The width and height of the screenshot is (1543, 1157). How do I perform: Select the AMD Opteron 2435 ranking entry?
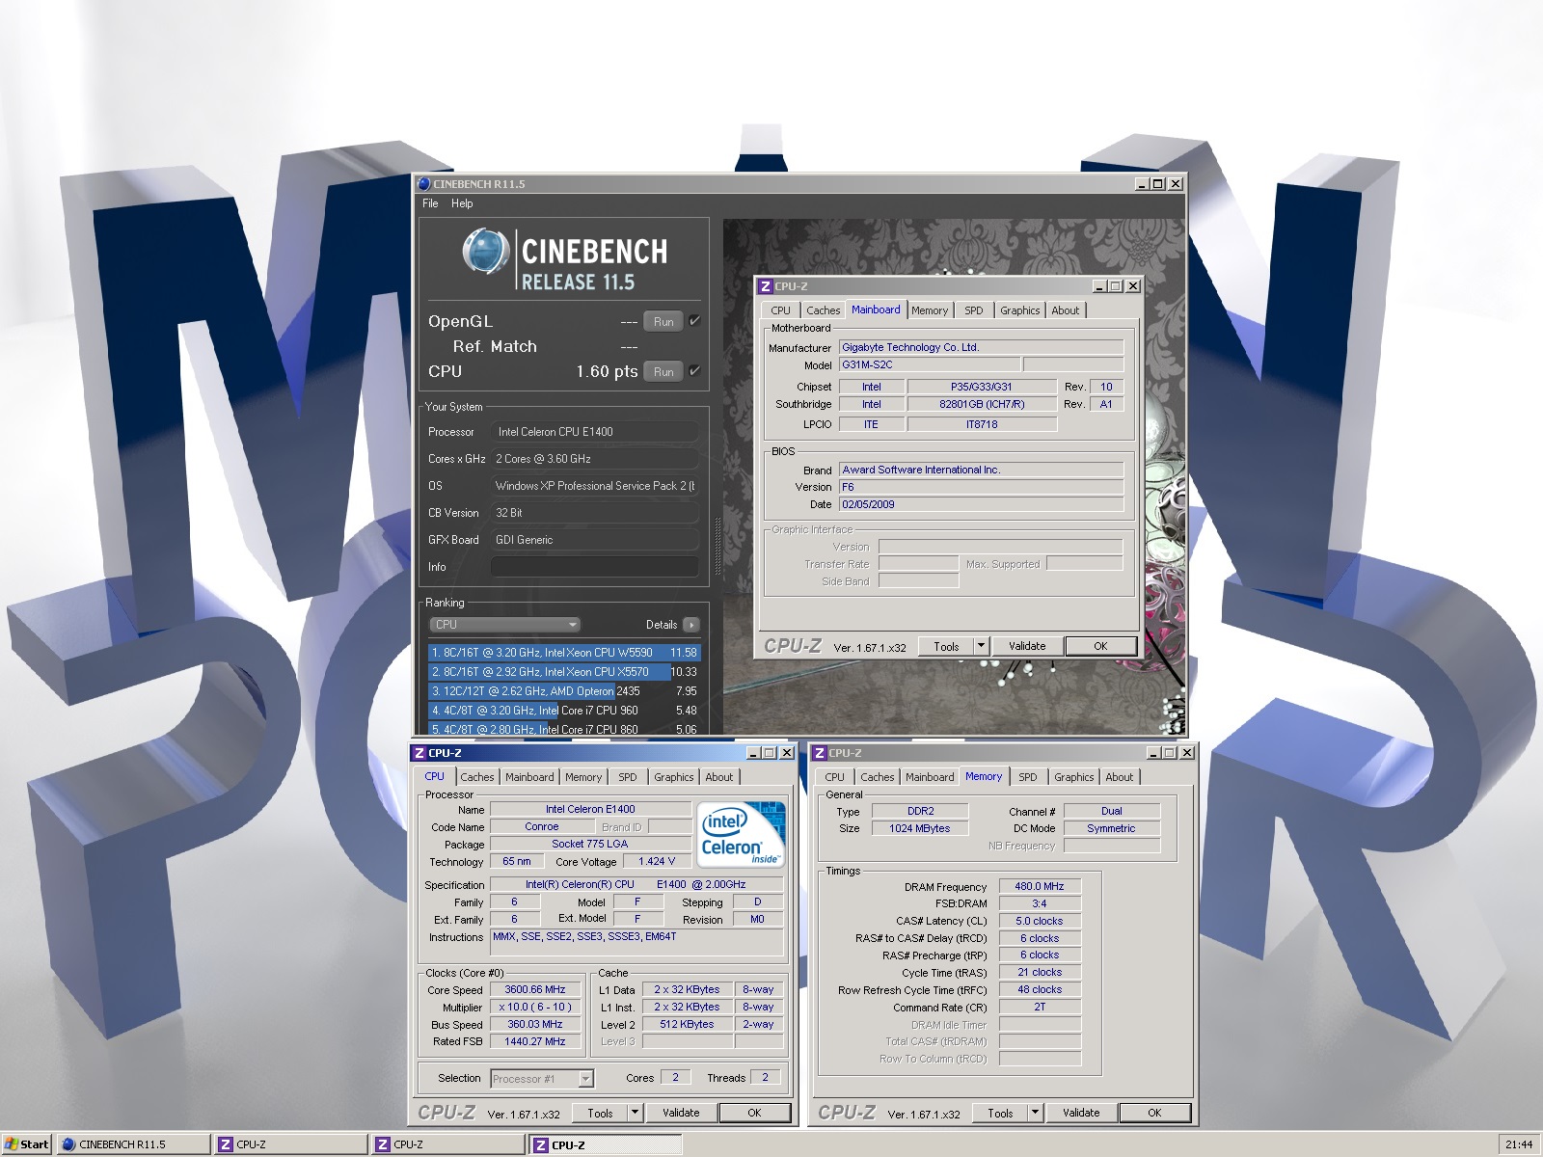564,691
